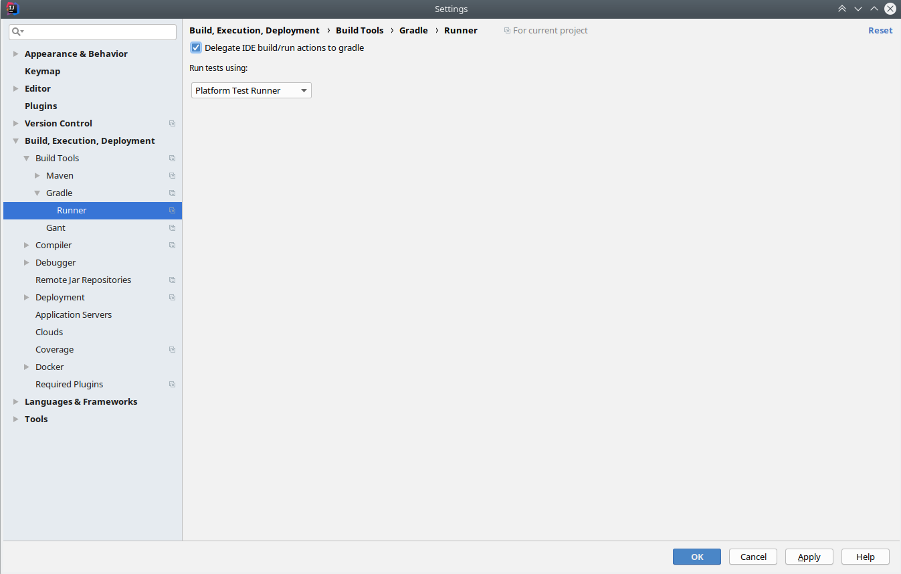Select the Runner tree item

click(92, 211)
